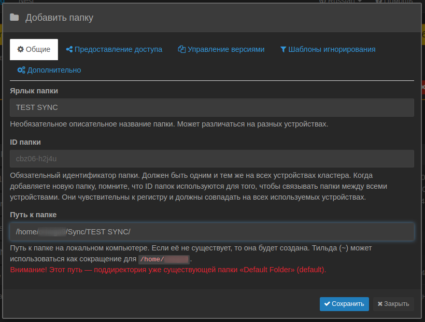425x322 pixels.
Task: Click the ID папки field cbz06-h2j4u
Action: [x=211, y=159]
